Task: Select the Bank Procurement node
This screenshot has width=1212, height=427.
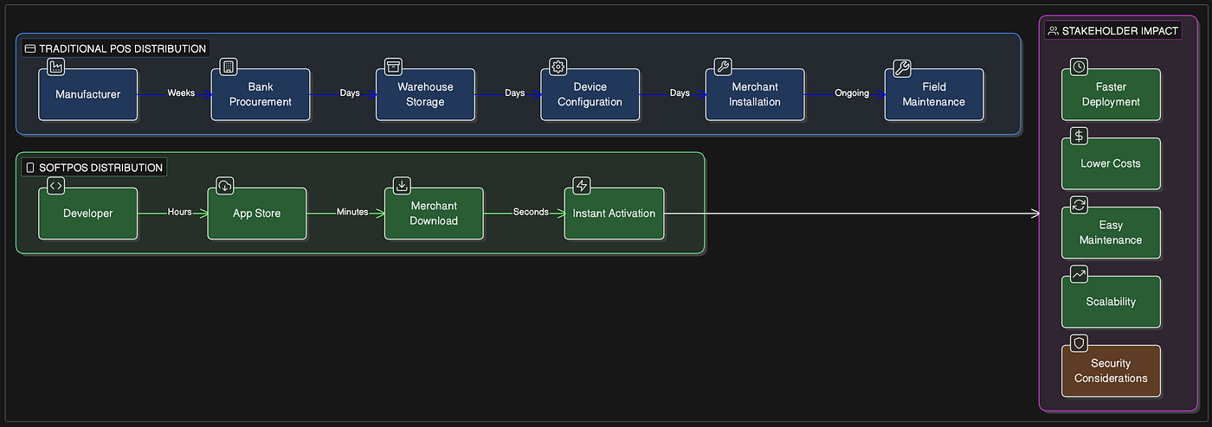Action: pos(261,94)
